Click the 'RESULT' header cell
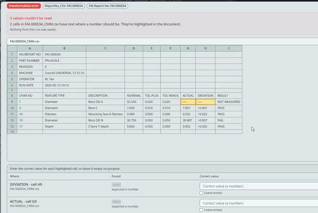Image resolution: width=318 pixels, height=213 pixels. click(x=228, y=96)
